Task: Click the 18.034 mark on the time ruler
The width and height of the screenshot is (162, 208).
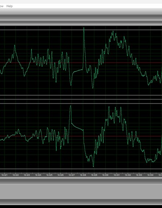Action: pyautogui.click(x=150, y=175)
